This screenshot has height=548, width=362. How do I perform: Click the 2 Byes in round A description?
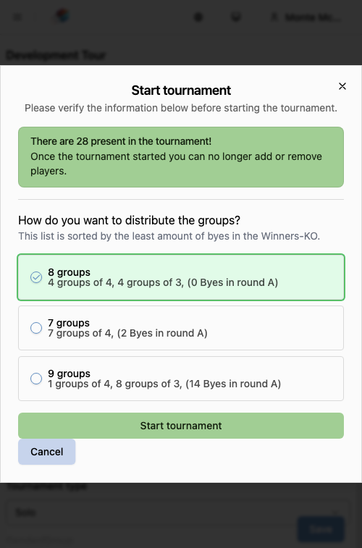[162, 333]
